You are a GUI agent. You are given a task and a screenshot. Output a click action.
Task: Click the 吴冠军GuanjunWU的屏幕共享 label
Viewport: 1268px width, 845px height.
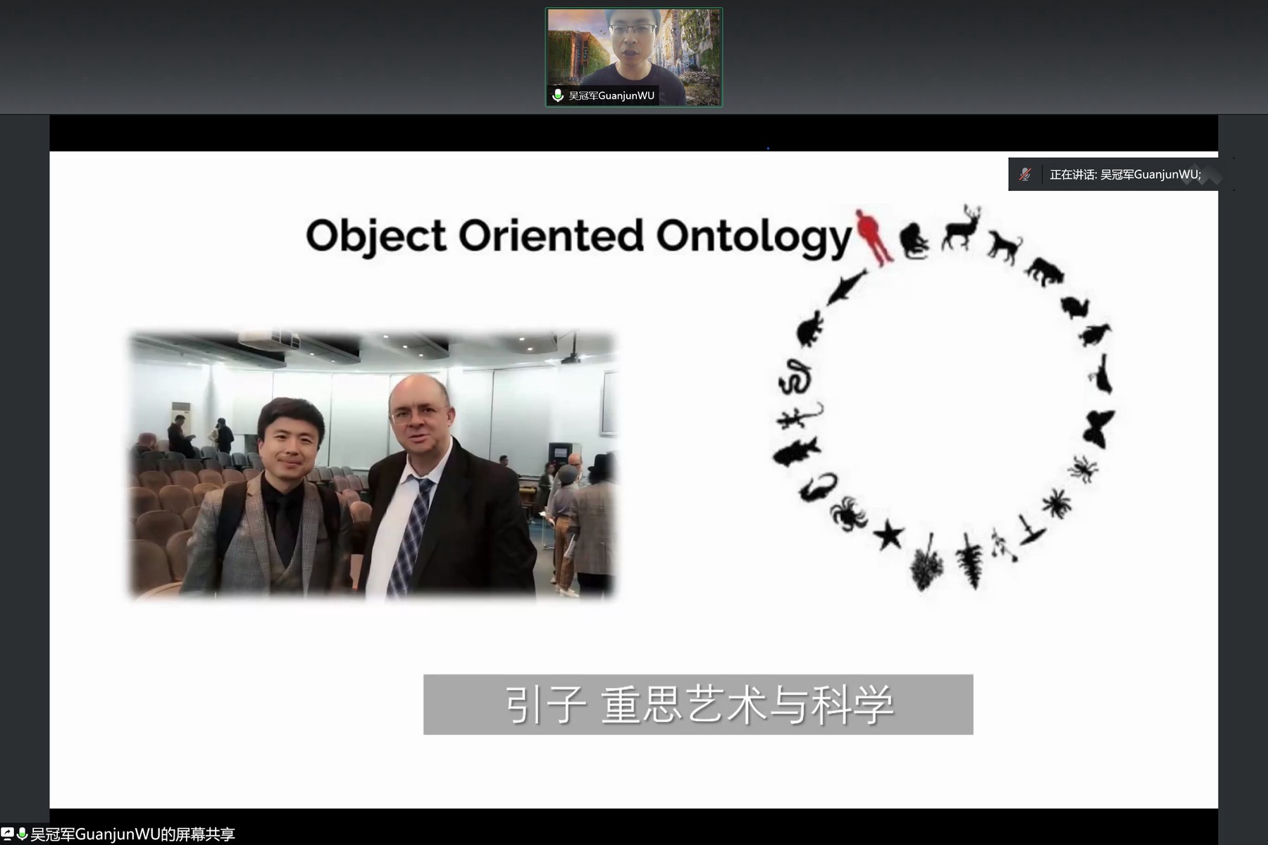coord(132,834)
